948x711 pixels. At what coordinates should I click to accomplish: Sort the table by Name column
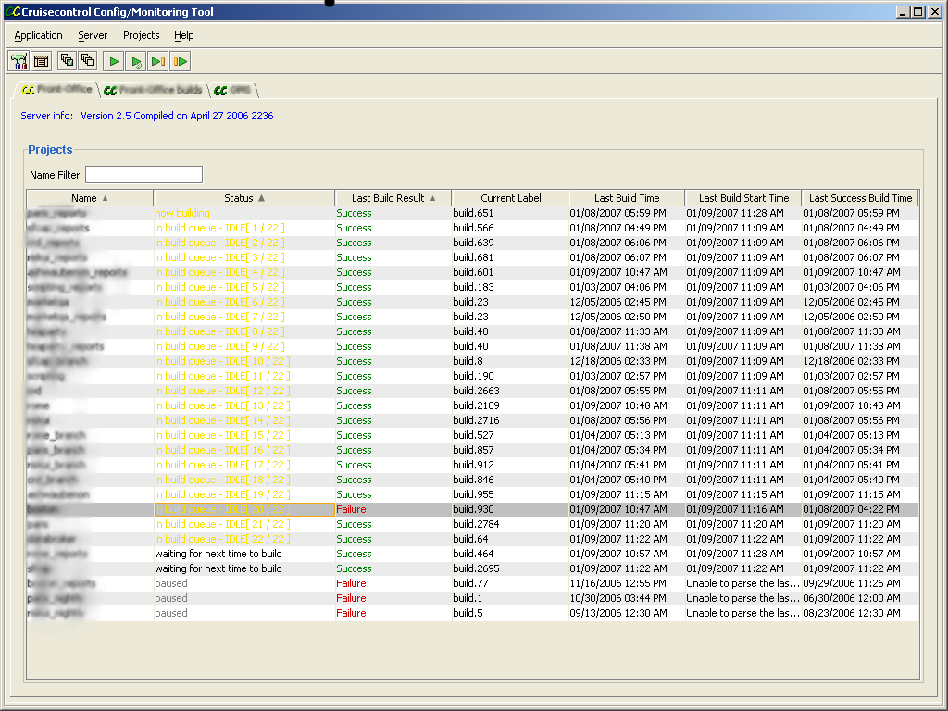[x=89, y=198]
